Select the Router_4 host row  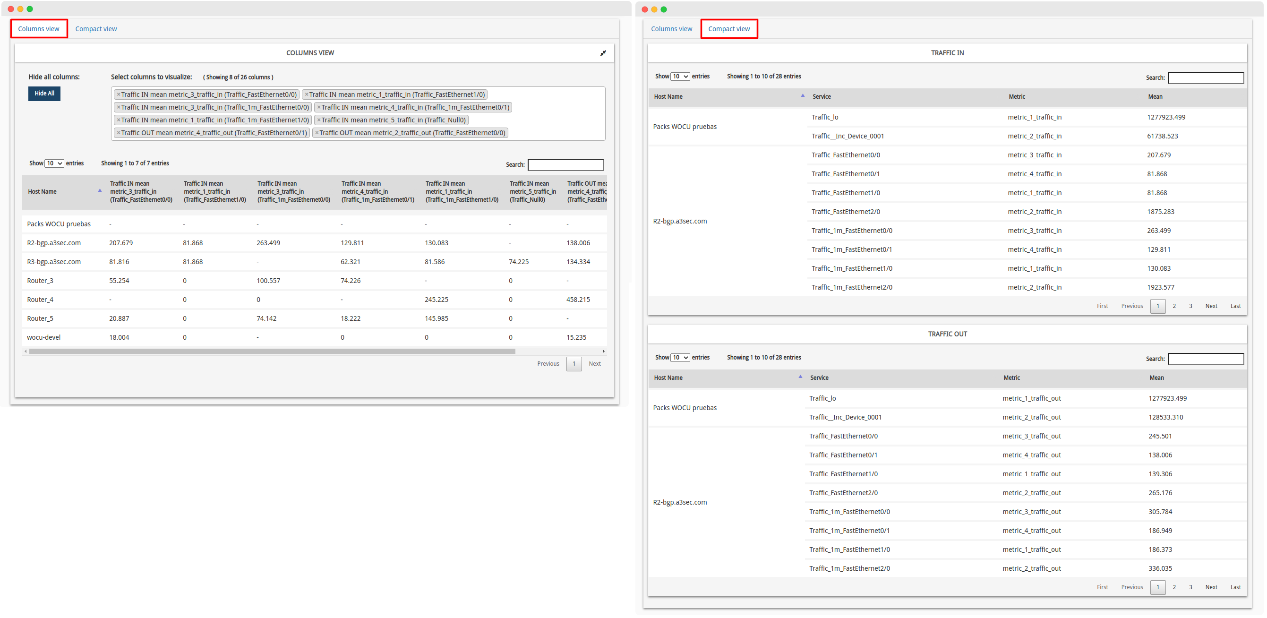pos(314,300)
